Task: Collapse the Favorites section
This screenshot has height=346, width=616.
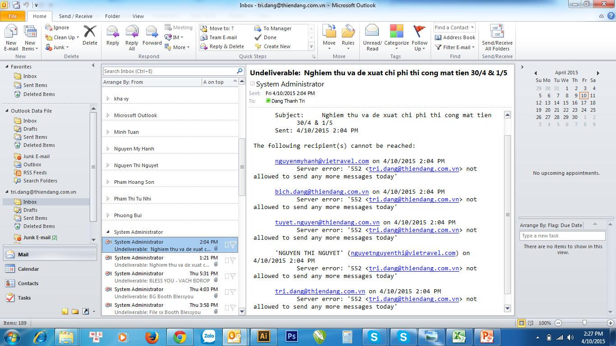Action: pyautogui.click(x=7, y=67)
